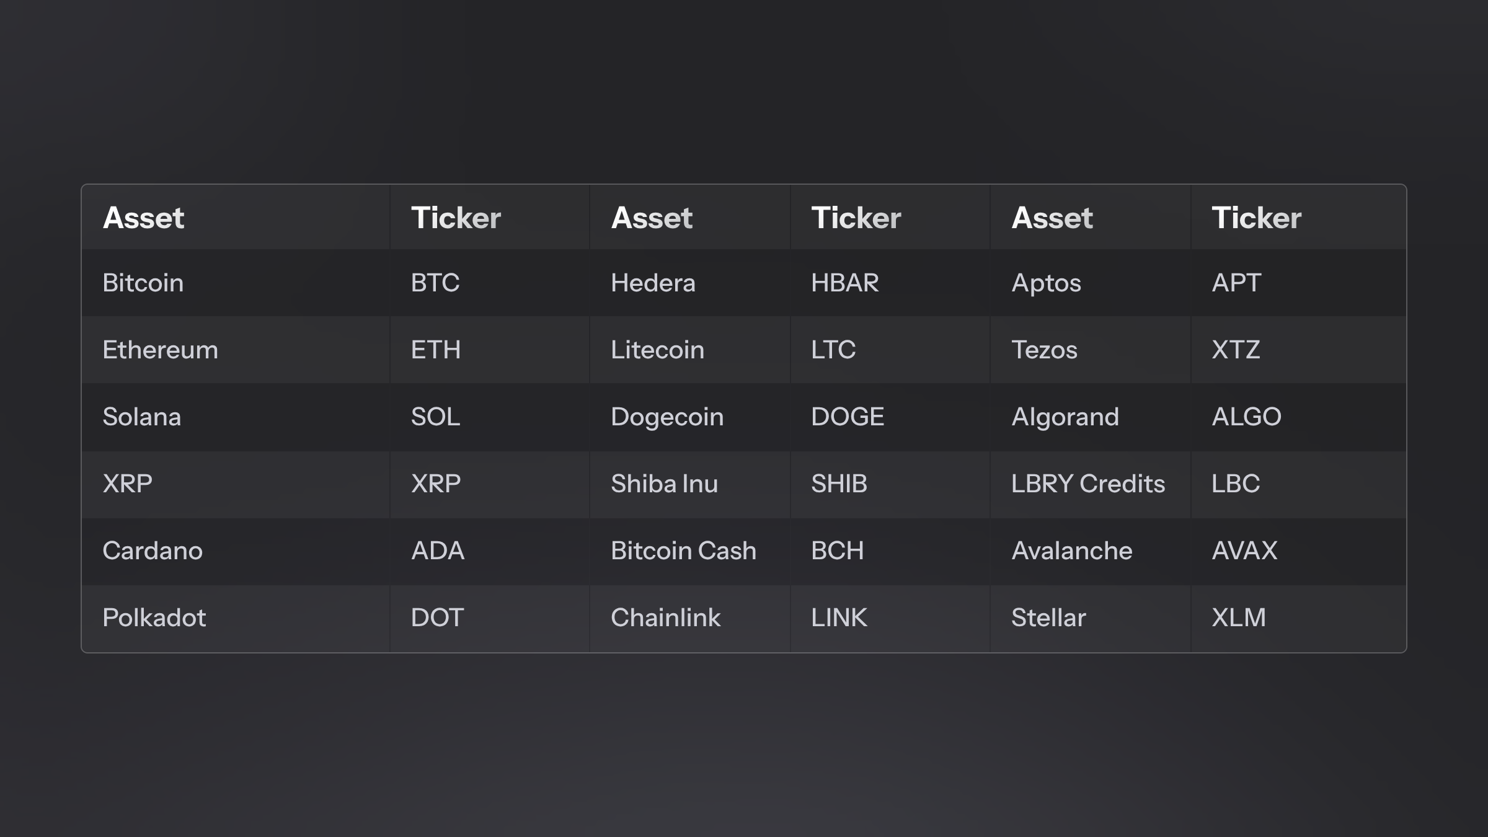Click the SHIB ticker cell

click(x=839, y=484)
